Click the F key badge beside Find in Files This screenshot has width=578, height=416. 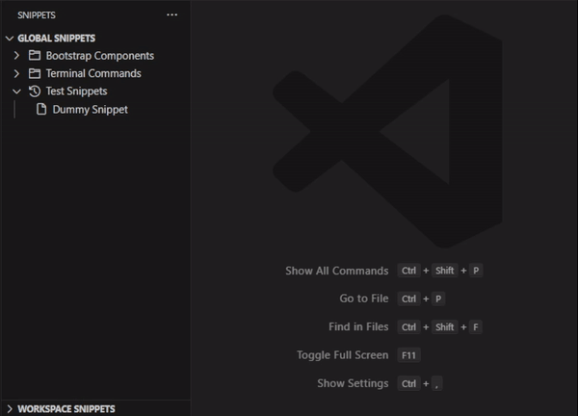coord(476,326)
